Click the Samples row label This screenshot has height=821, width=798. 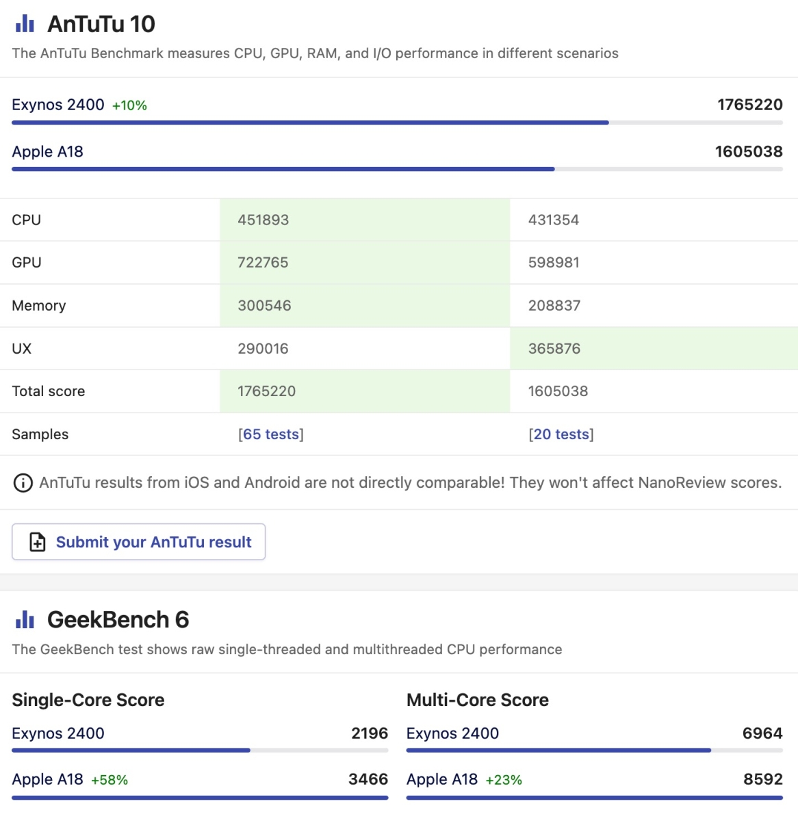coord(40,434)
